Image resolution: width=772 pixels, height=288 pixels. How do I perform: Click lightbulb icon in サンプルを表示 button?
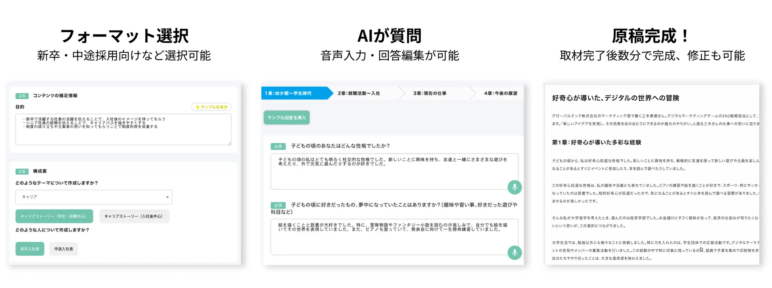[x=198, y=107]
